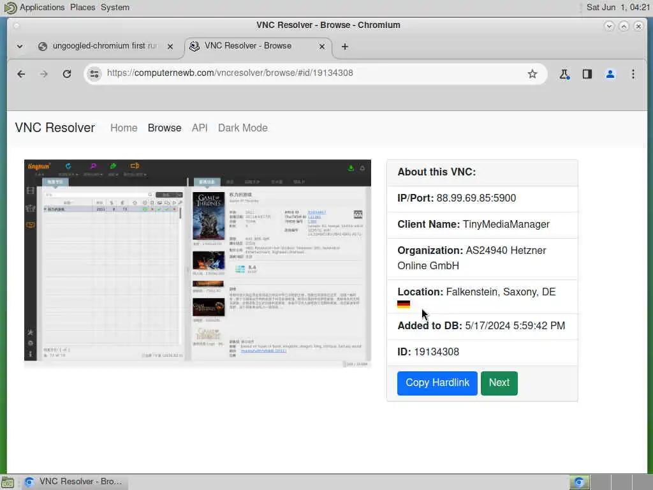Click the ID 19134308 text
This screenshot has height=490, width=653.
(x=428, y=352)
